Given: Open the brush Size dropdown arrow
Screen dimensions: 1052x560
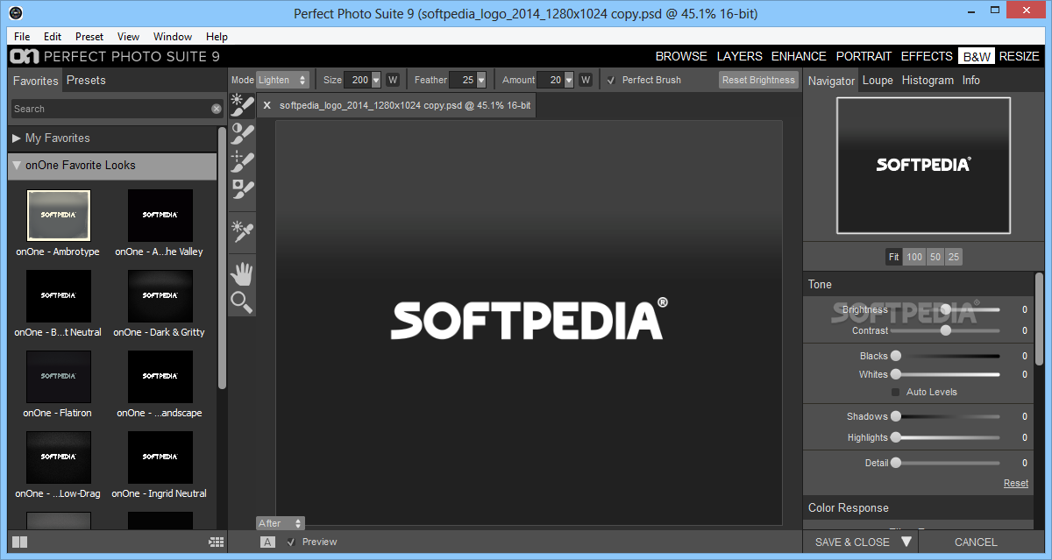Looking at the screenshot, I should (376, 80).
